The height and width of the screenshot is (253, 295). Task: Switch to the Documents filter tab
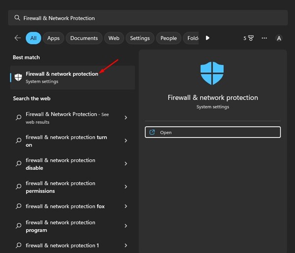click(84, 38)
